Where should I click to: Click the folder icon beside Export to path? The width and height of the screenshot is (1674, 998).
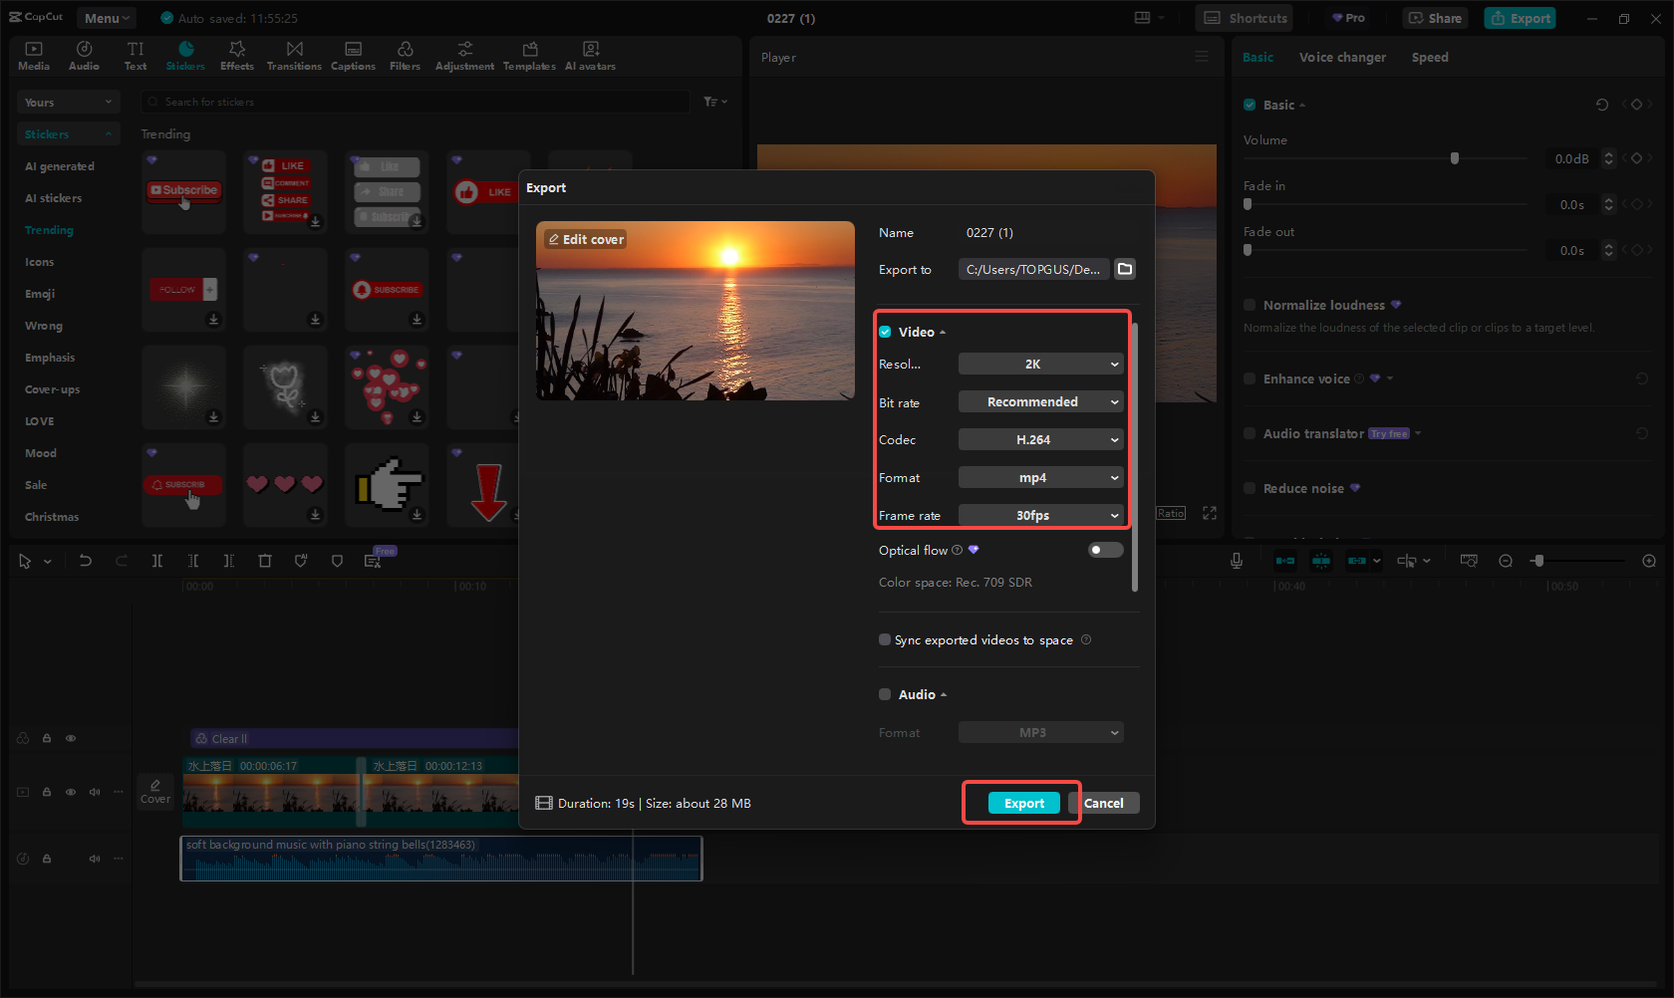1125,269
